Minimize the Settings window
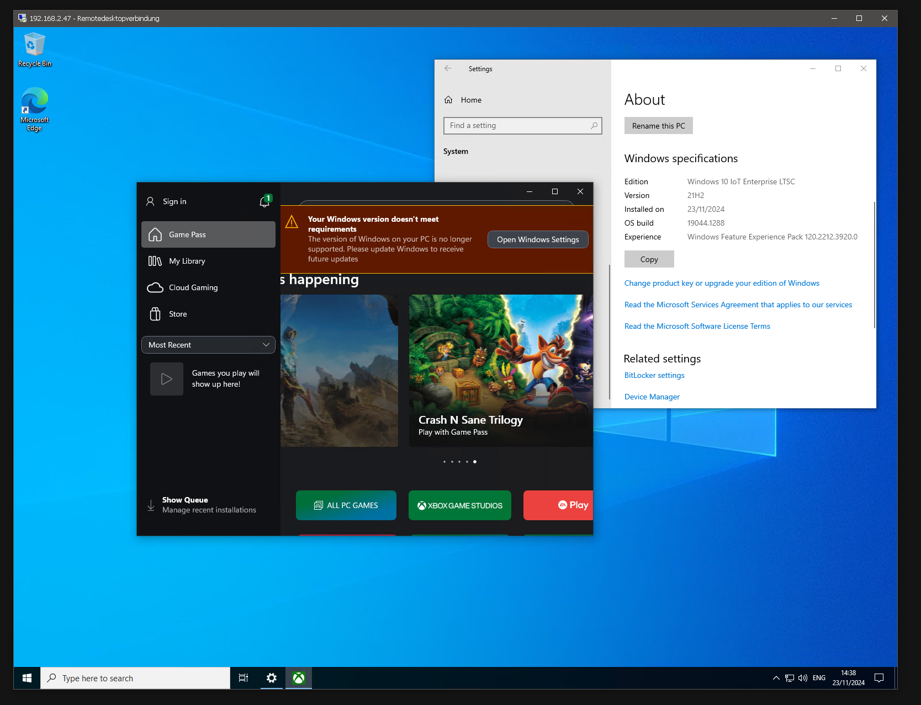The height and width of the screenshot is (705, 921). point(813,68)
